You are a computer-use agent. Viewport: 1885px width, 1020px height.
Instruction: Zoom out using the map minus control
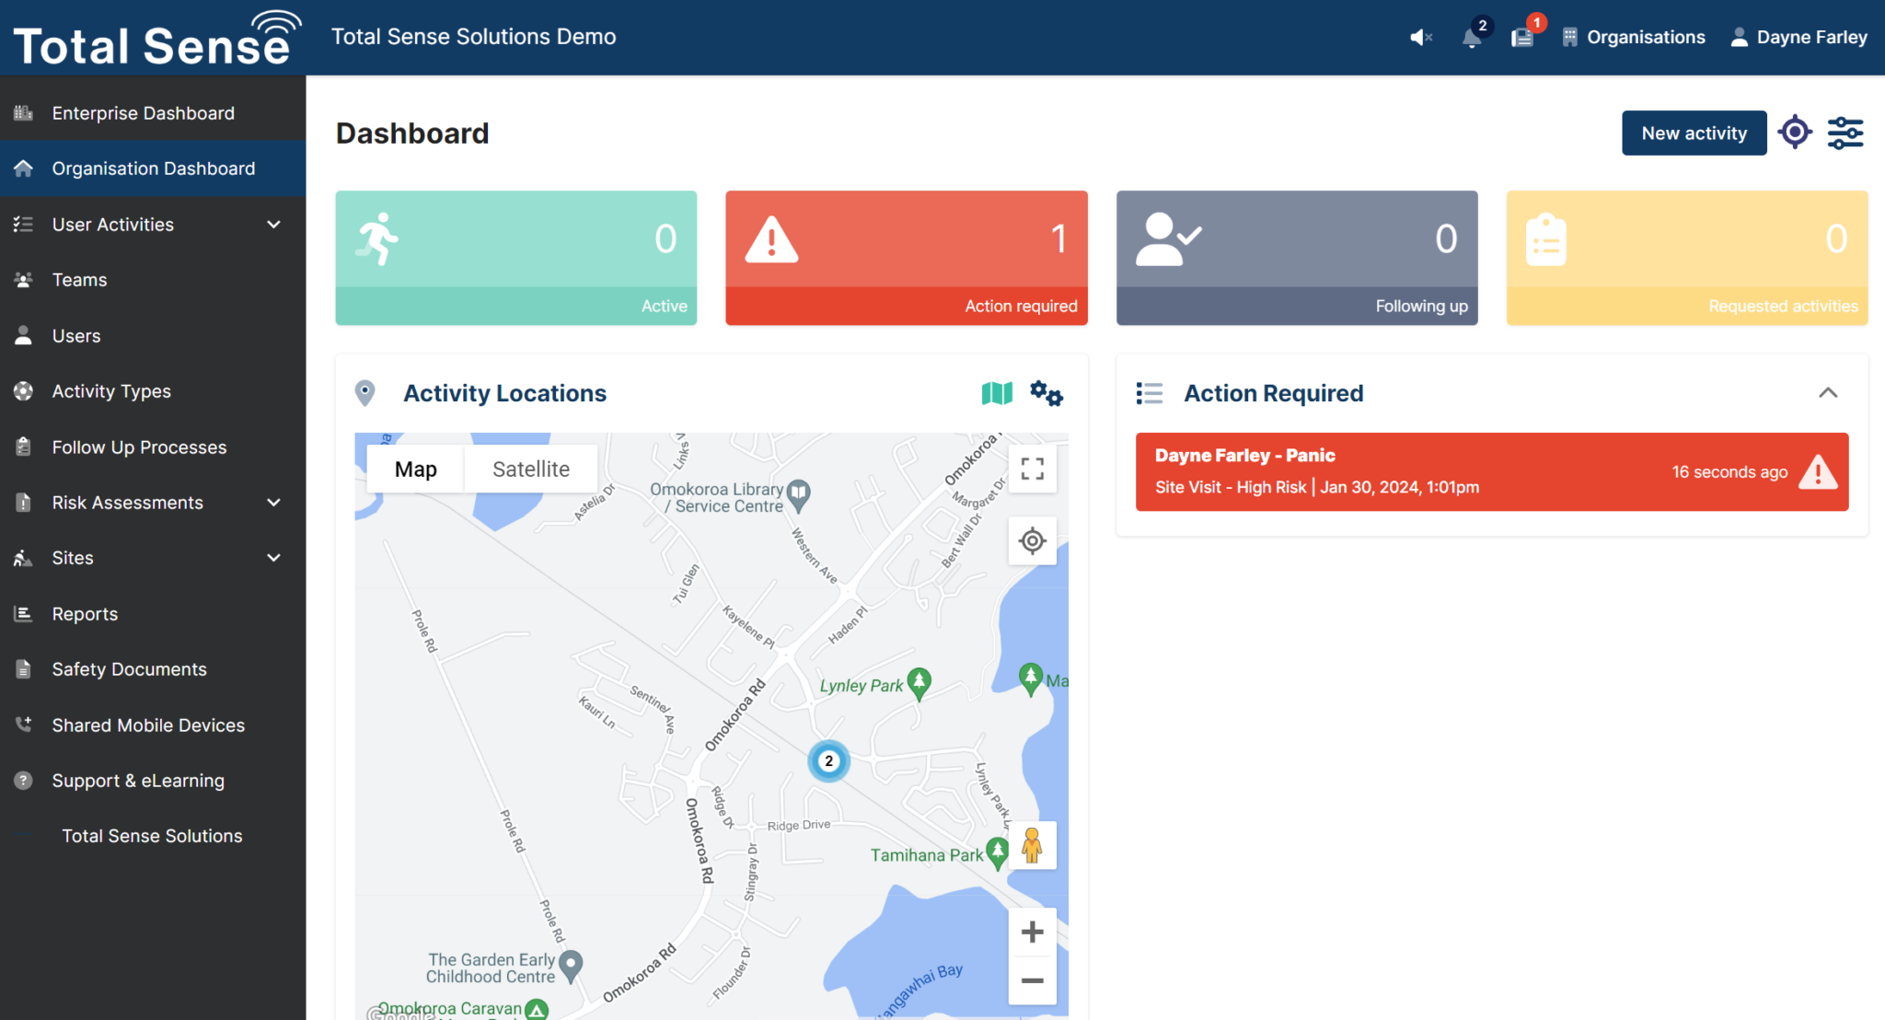point(1032,980)
